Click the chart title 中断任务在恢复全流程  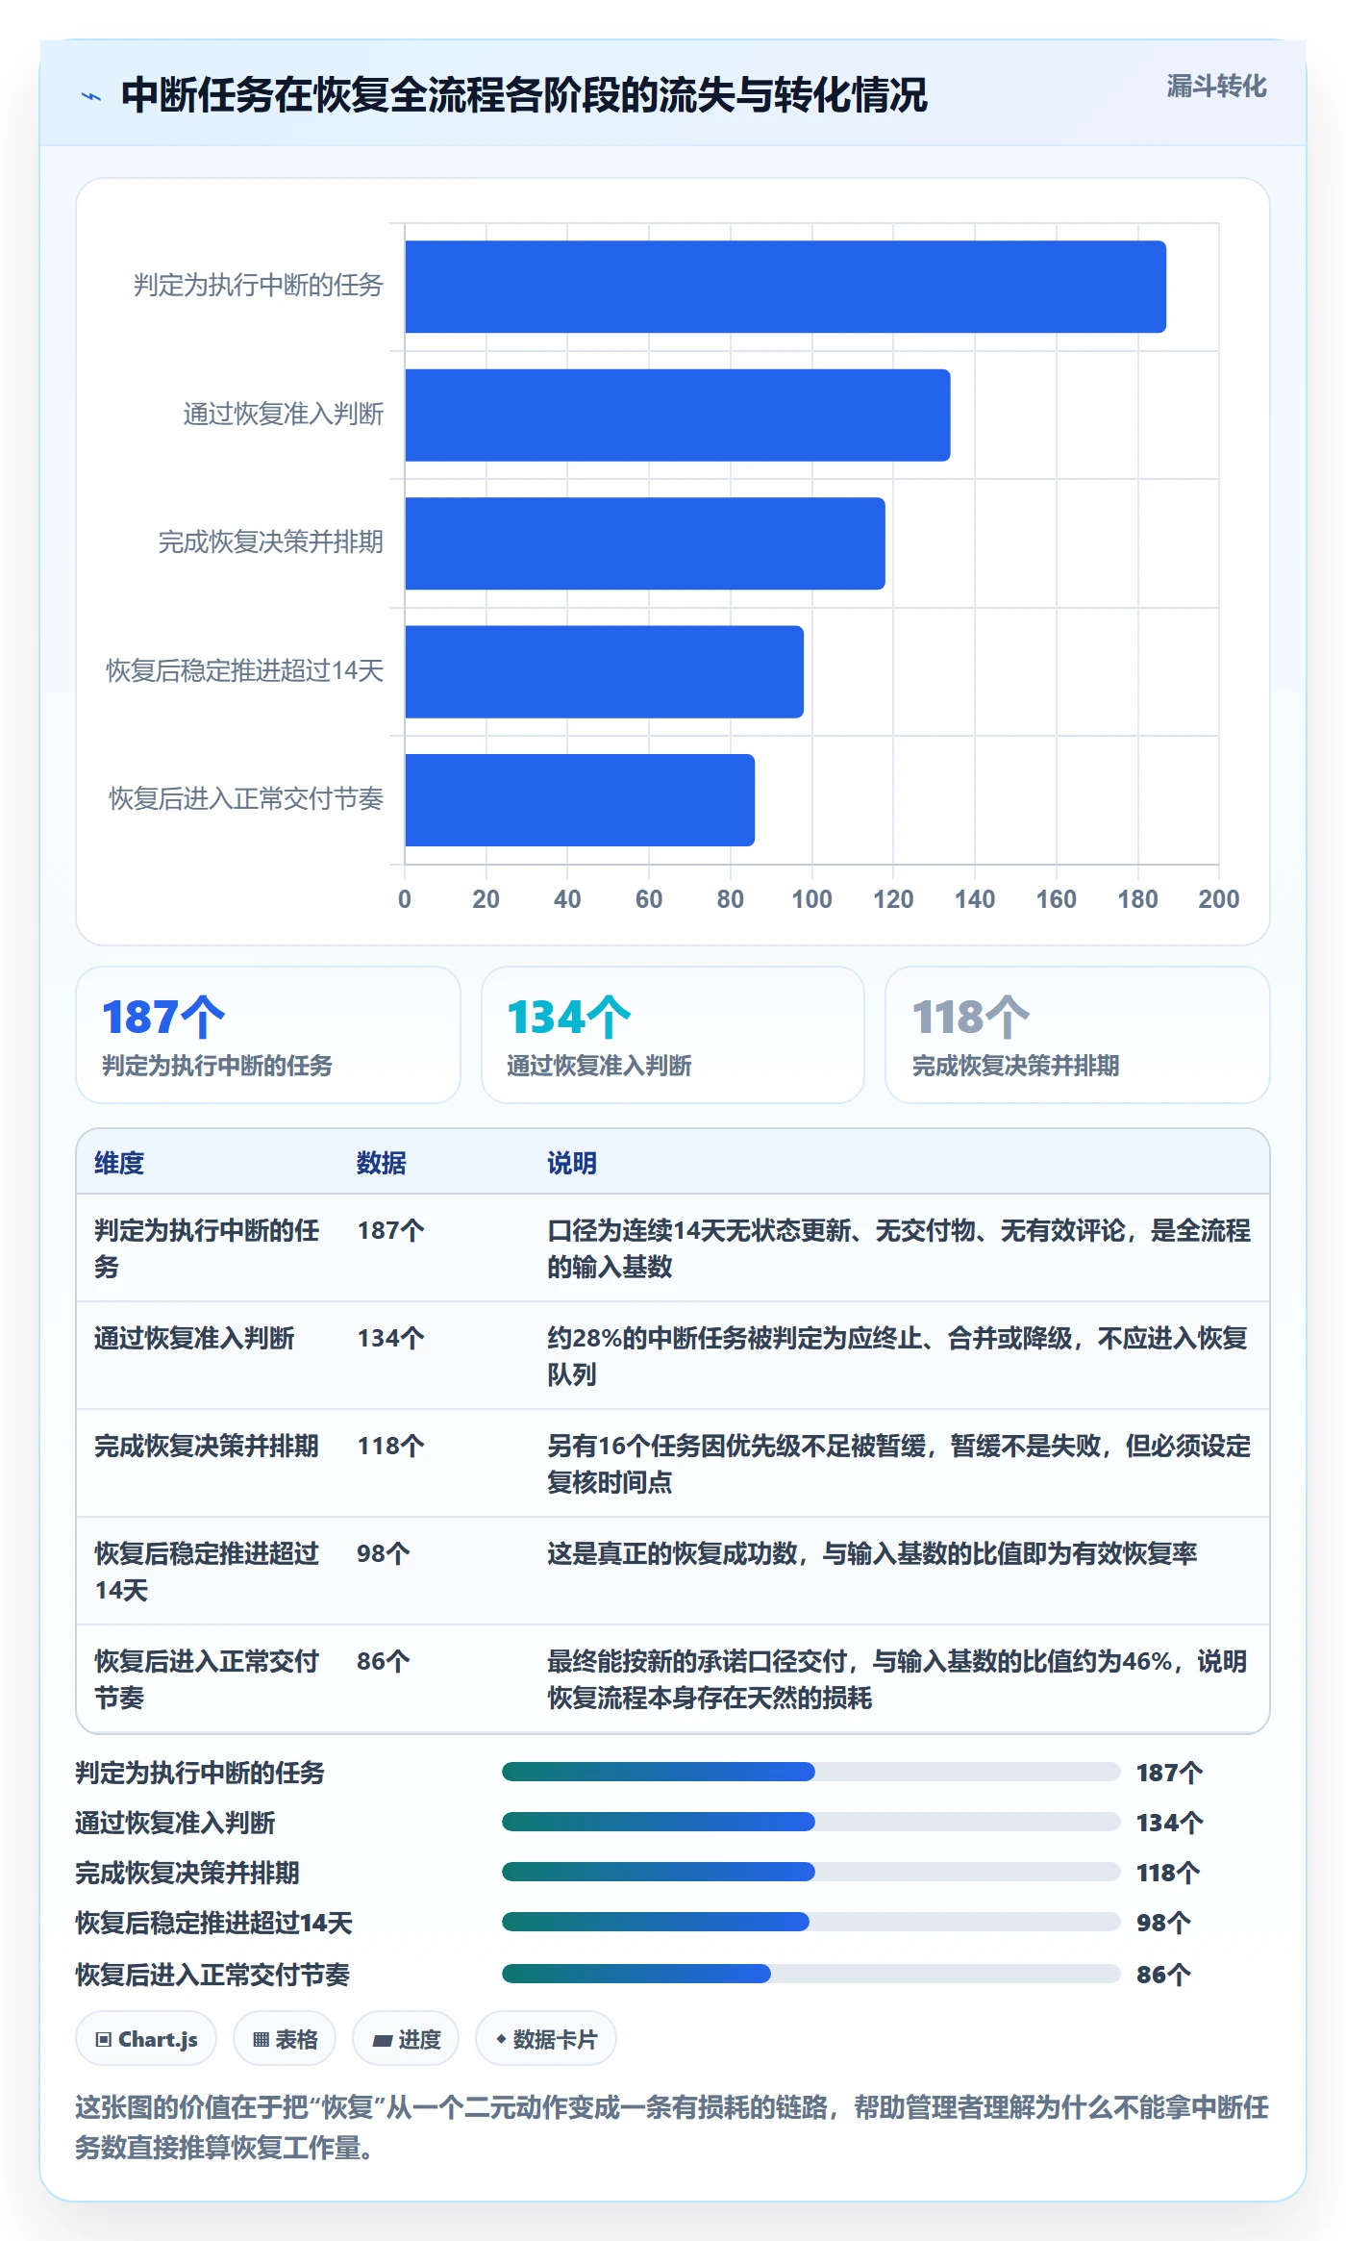point(524,95)
